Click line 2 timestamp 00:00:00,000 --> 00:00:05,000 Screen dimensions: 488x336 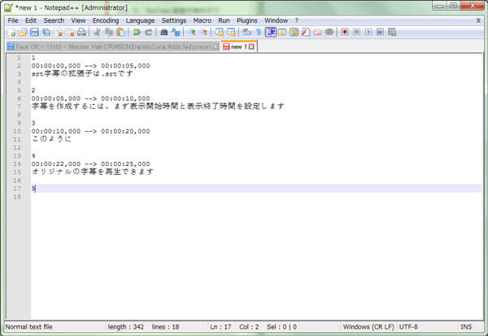[x=90, y=66]
